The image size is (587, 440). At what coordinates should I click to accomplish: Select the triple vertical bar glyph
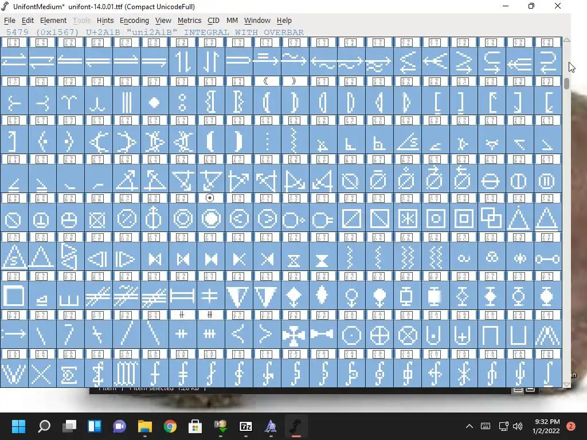pos(127,101)
